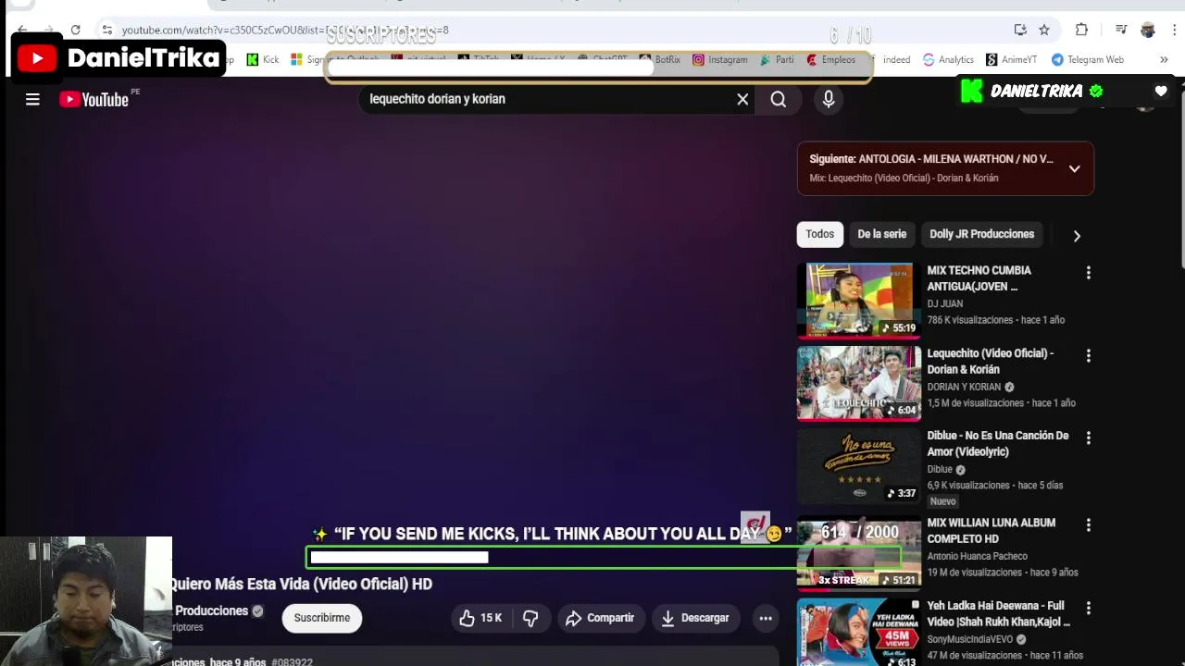
Task: Show more chips with right arrow
Action: pyautogui.click(x=1077, y=236)
